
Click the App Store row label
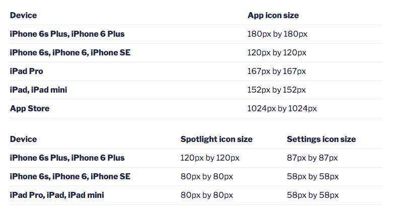point(30,109)
